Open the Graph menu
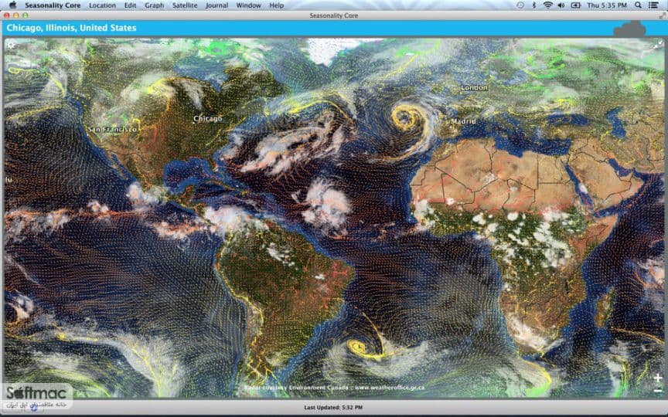 point(154,5)
